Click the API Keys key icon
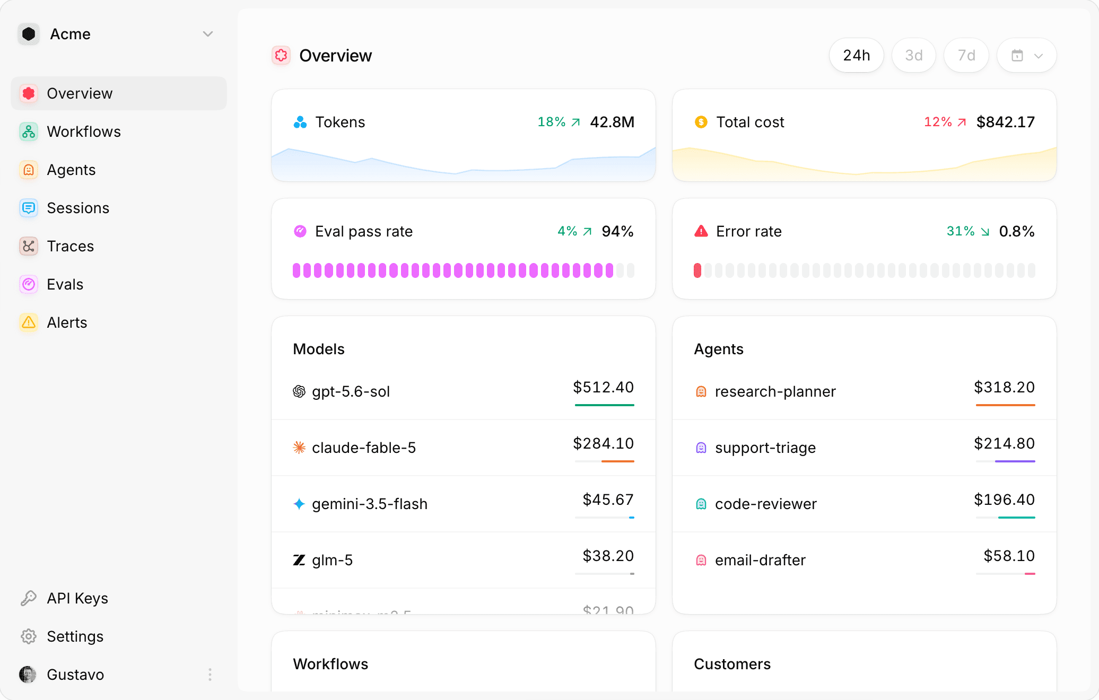Viewport: 1099px width, 700px height. click(x=29, y=598)
